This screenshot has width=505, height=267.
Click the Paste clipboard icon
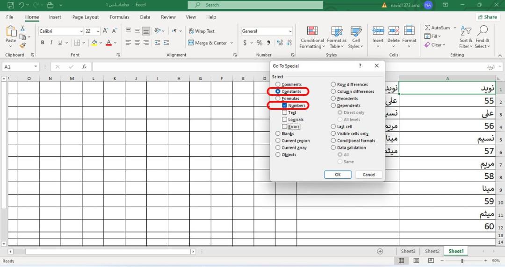[11, 32]
